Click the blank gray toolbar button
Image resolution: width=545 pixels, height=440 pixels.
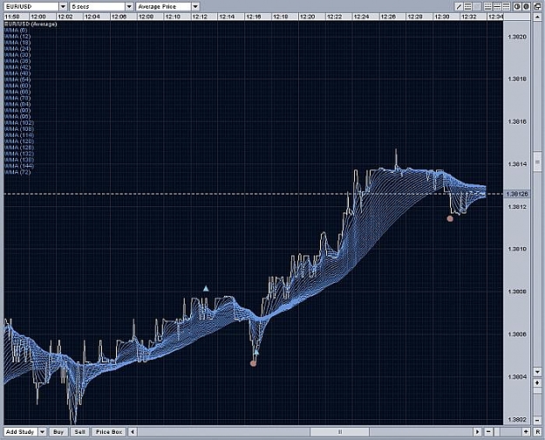[478, 7]
